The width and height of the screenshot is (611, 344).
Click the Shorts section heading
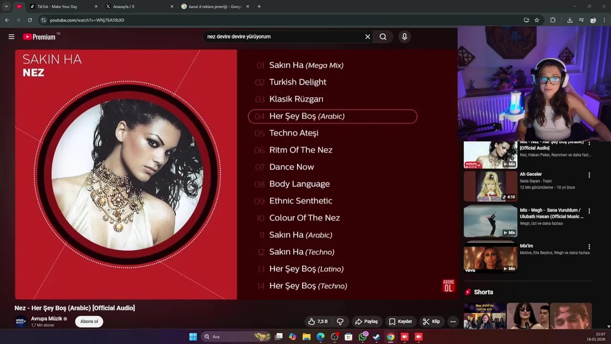coord(484,292)
